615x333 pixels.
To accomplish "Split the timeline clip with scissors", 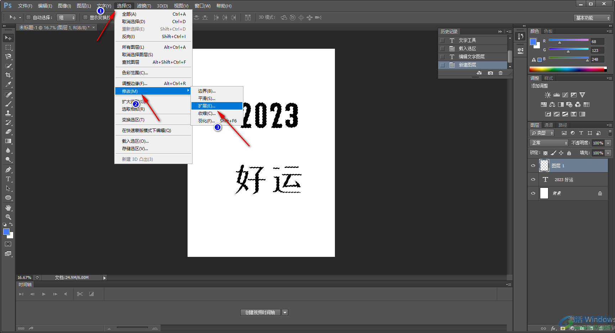I will [x=80, y=294].
